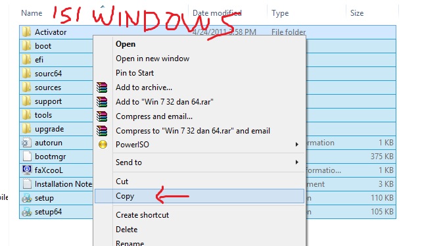The image size is (443, 246).
Task: Select the autorun file name
Action: (49, 143)
